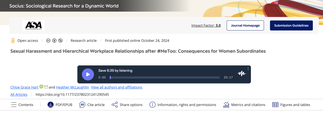The height and width of the screenshot is (113, 323).
Task: Click the CC attribution person icon
Action: coord(54,41)
